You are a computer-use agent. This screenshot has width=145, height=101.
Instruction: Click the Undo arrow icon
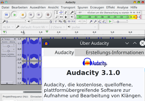click(x=80, y=22)
